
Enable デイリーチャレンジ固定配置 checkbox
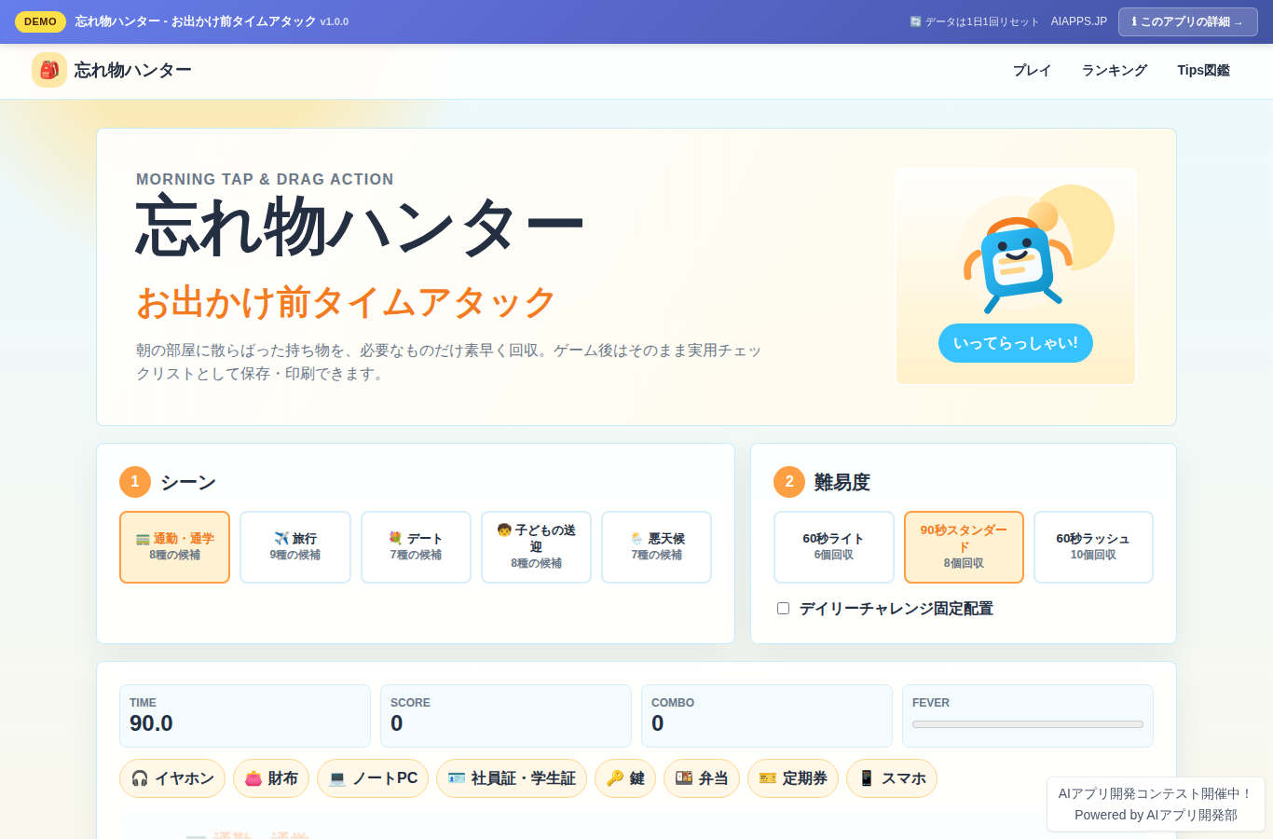coord(784,609)
